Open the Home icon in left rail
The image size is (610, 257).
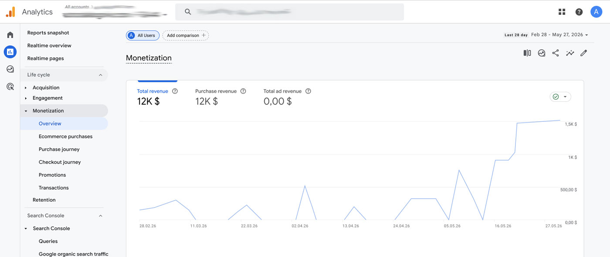pyautogui.click(x=10, y=35)
